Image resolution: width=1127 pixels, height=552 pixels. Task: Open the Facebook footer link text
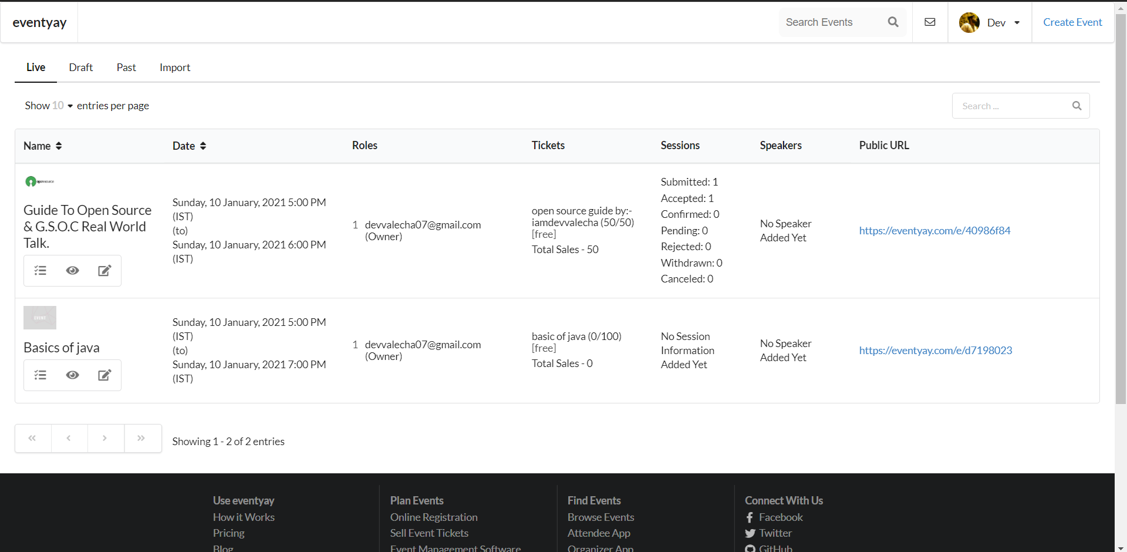[781, 517]
